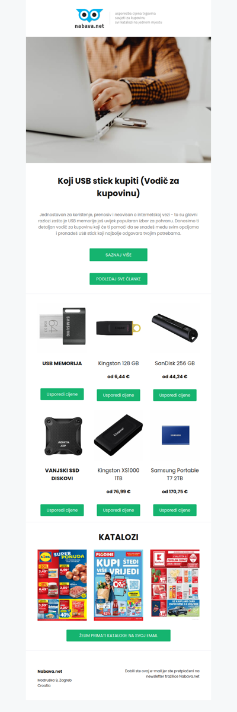Open the Kaufland catalog cover
This screenshot has width=237, height=712.
175,585
